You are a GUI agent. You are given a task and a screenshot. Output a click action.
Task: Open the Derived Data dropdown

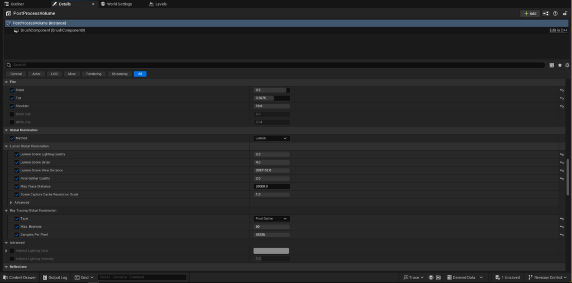tap(465, 277)
